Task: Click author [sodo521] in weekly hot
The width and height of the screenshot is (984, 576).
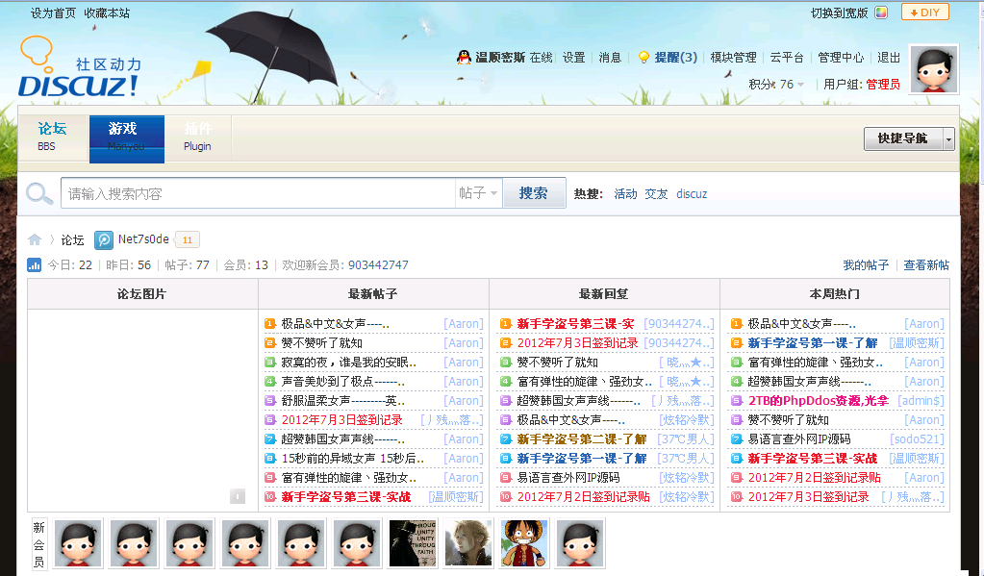Action: [917, 439]
